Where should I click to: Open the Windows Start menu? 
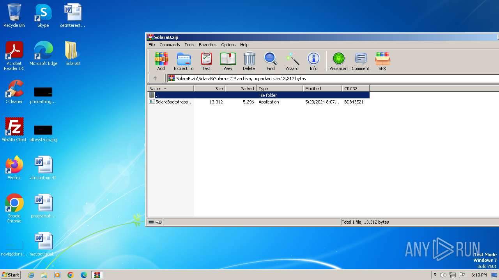11,275
